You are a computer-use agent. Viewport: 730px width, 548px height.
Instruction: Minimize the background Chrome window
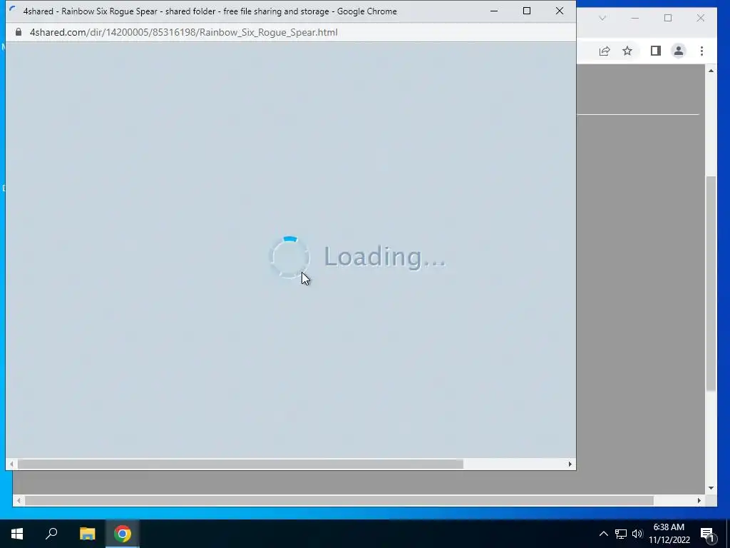[x=635, y=18]
